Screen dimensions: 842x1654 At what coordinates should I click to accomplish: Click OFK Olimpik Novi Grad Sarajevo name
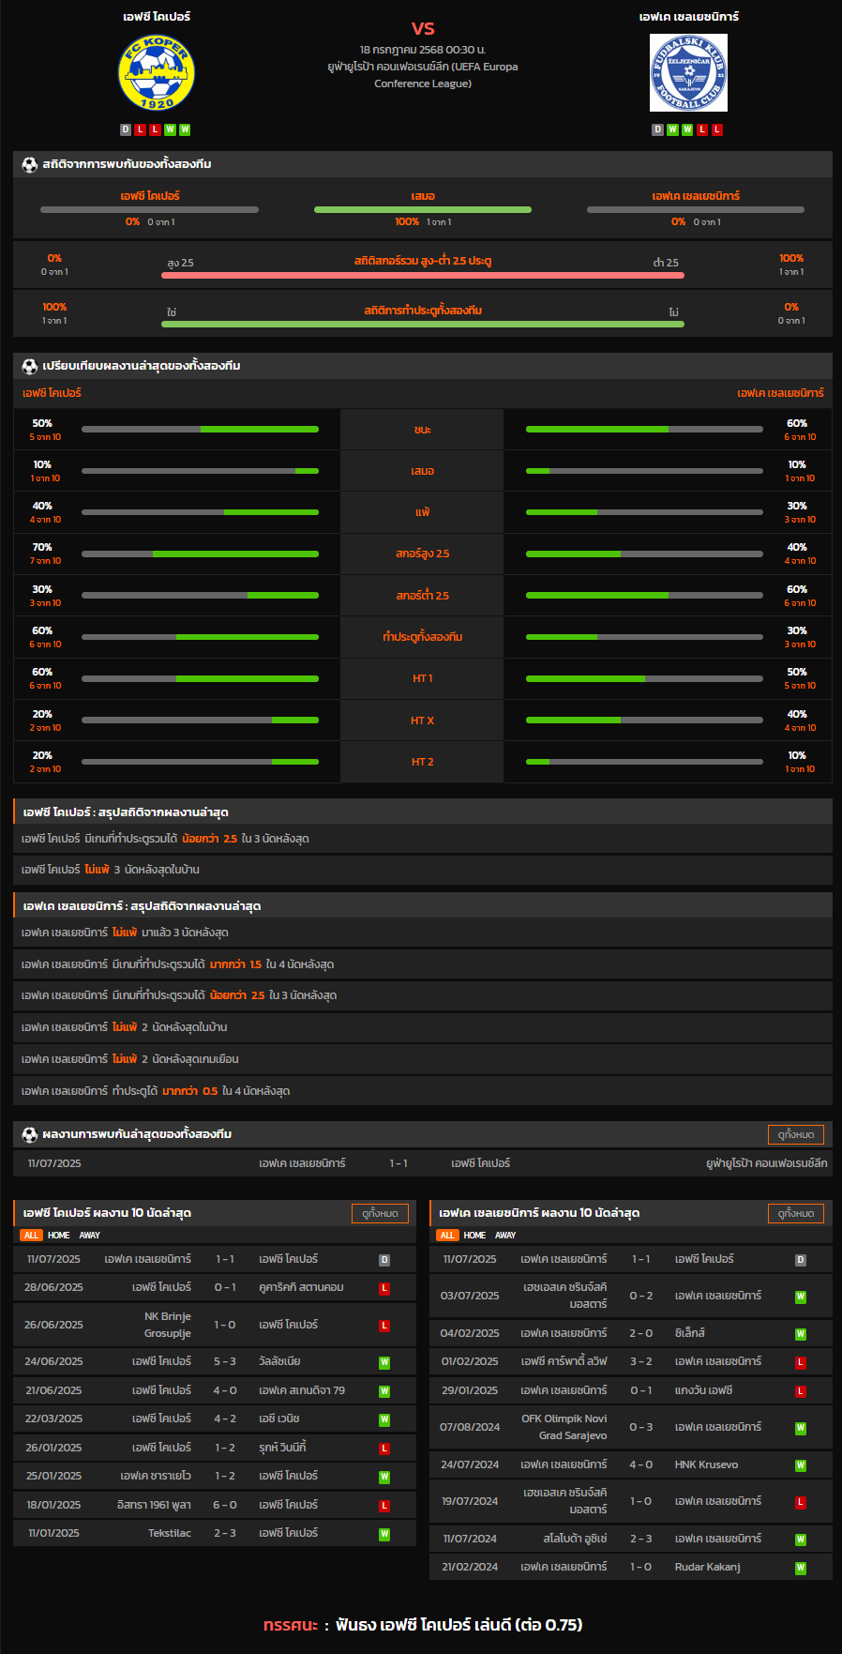[x=564, y=1427]
